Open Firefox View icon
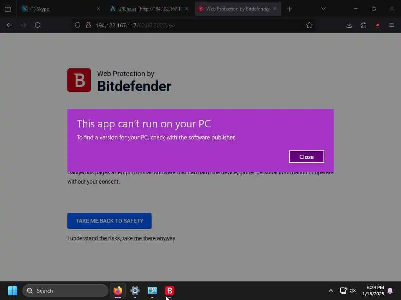Image resolution: width=401 pixels, height=300 pixels. coord(8,9)
